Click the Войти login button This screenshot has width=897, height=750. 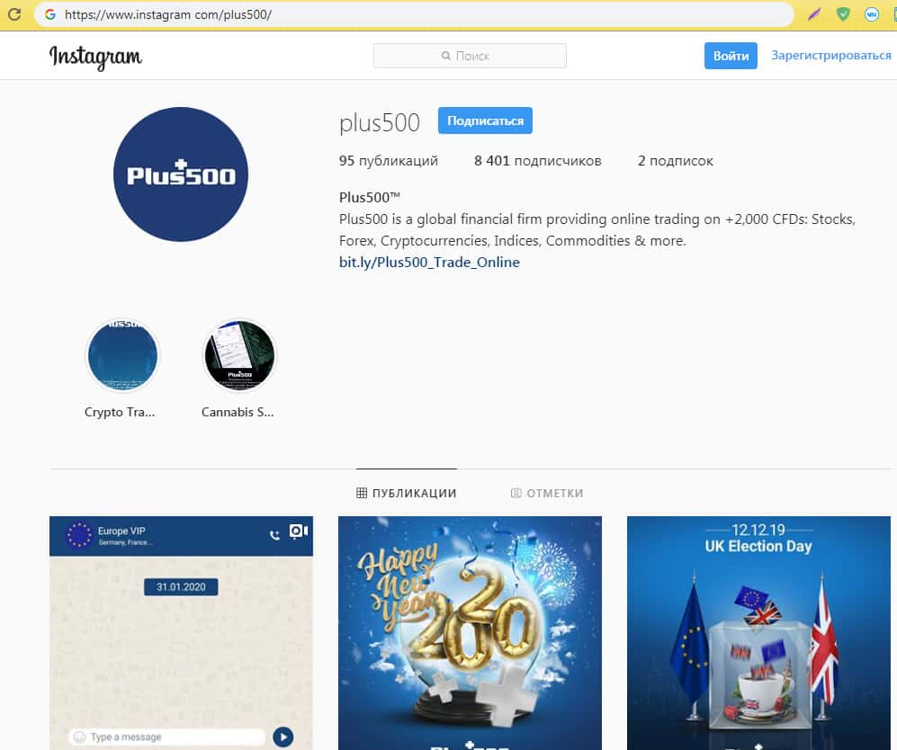731,56
